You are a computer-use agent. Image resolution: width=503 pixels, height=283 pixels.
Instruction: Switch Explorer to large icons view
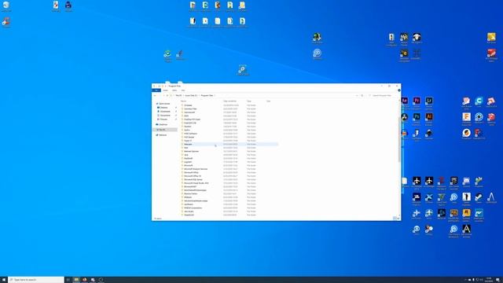[x=398, y=219]
